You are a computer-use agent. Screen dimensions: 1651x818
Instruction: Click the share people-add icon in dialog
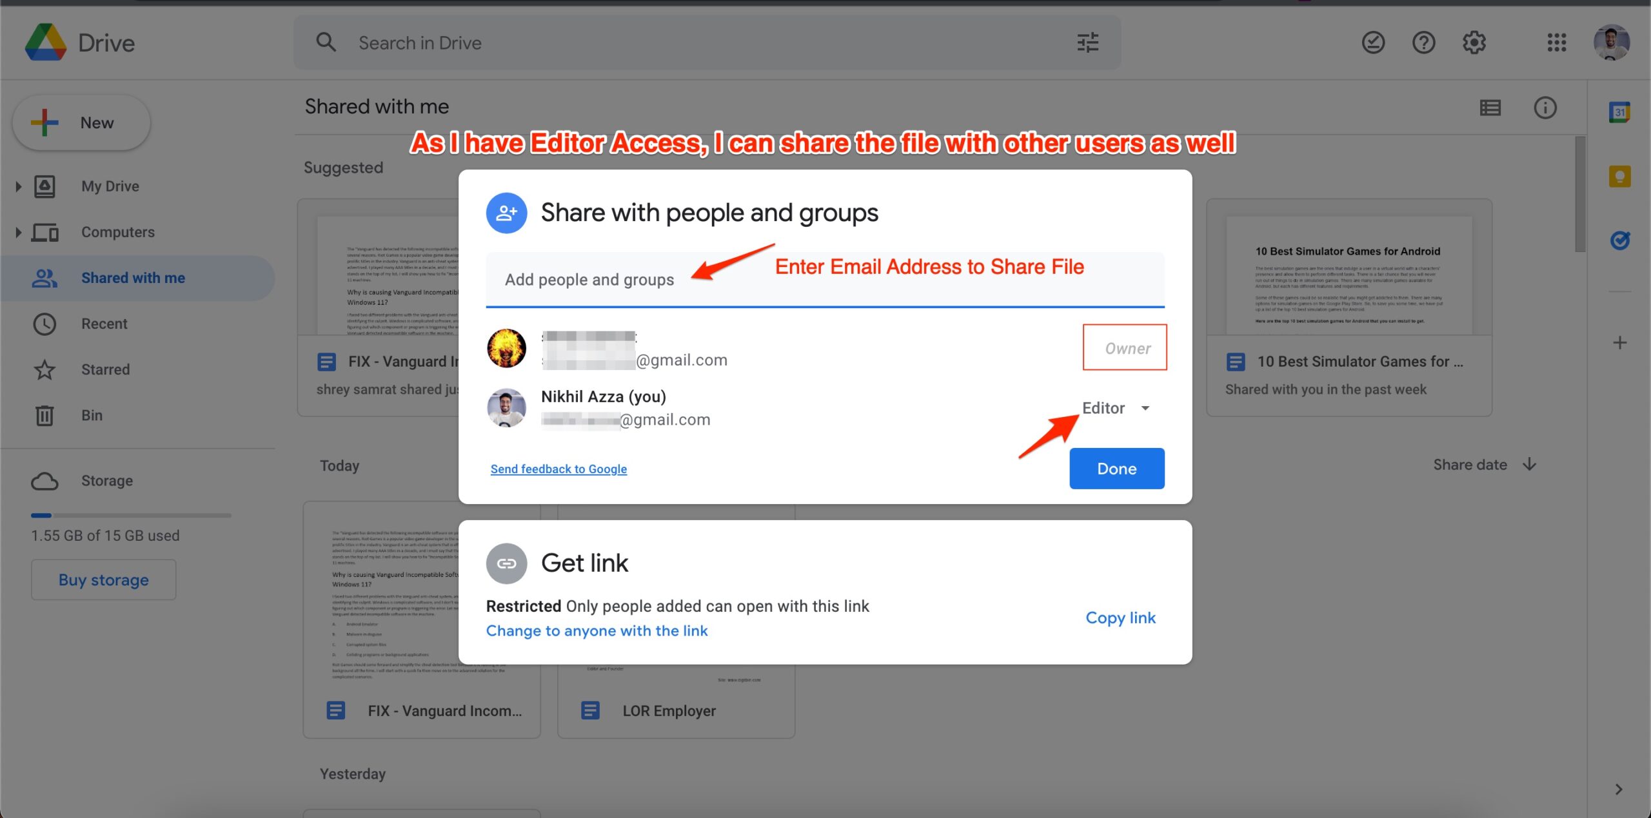point(508,213)
